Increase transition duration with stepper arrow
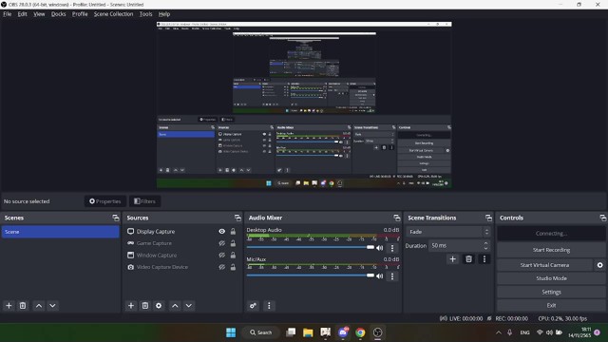This screenshot has height=342, width=608. [485, 243]
